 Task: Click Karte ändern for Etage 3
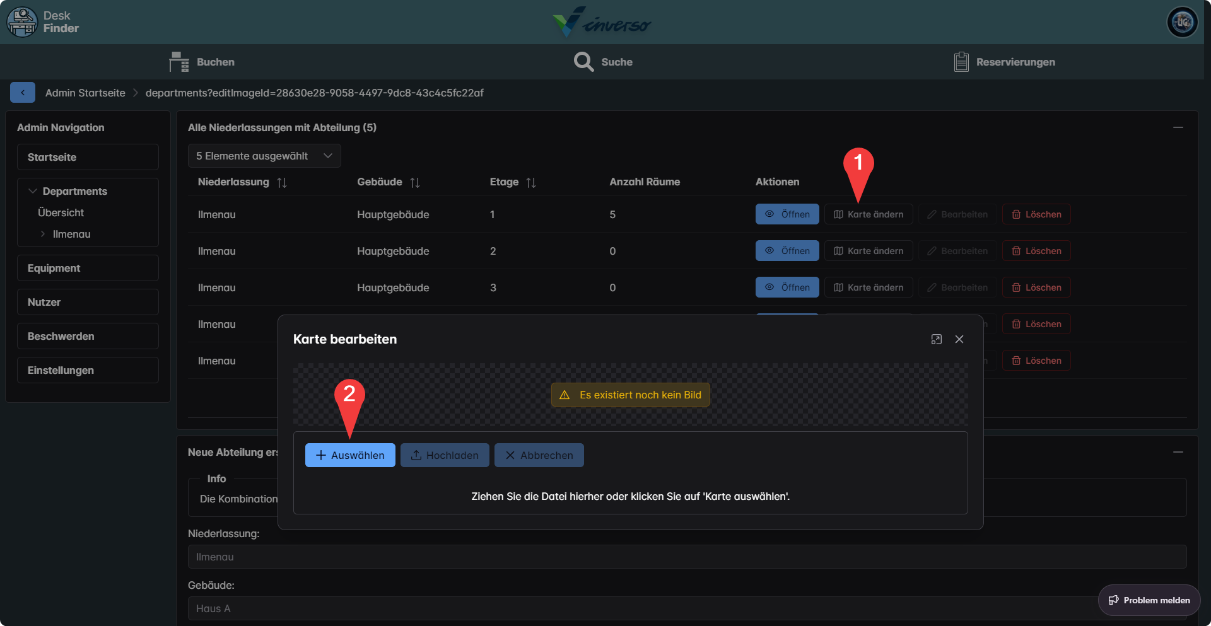[869, 287]
